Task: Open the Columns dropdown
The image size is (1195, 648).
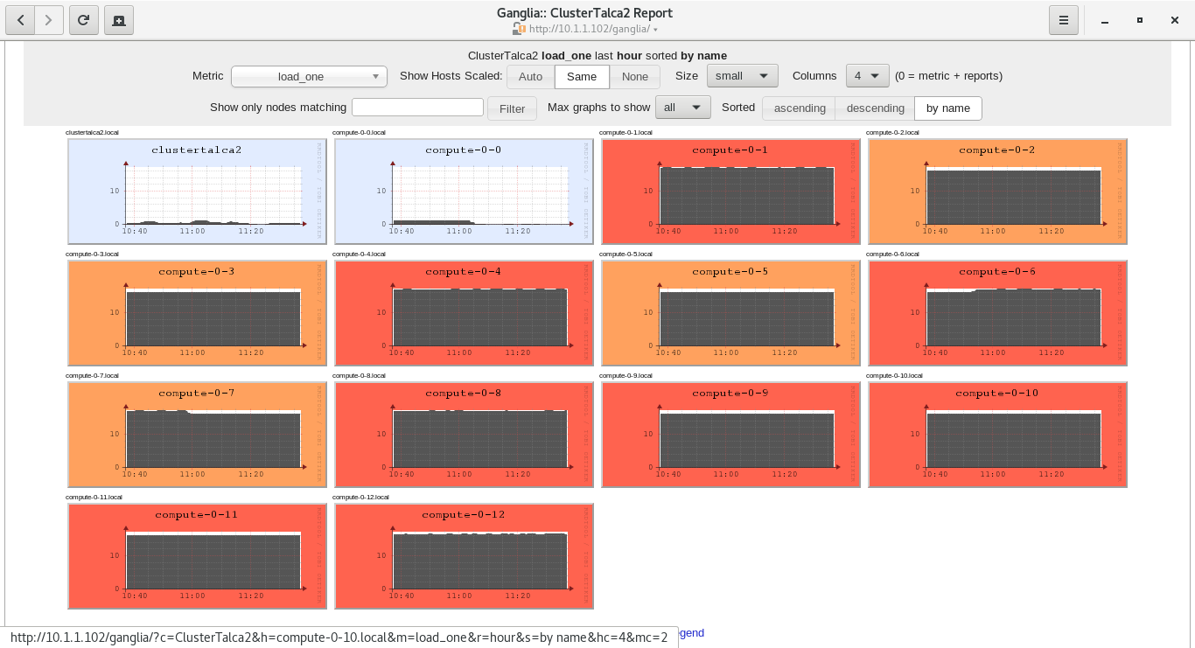Action: pyautogui.click(x=867, y=76)
